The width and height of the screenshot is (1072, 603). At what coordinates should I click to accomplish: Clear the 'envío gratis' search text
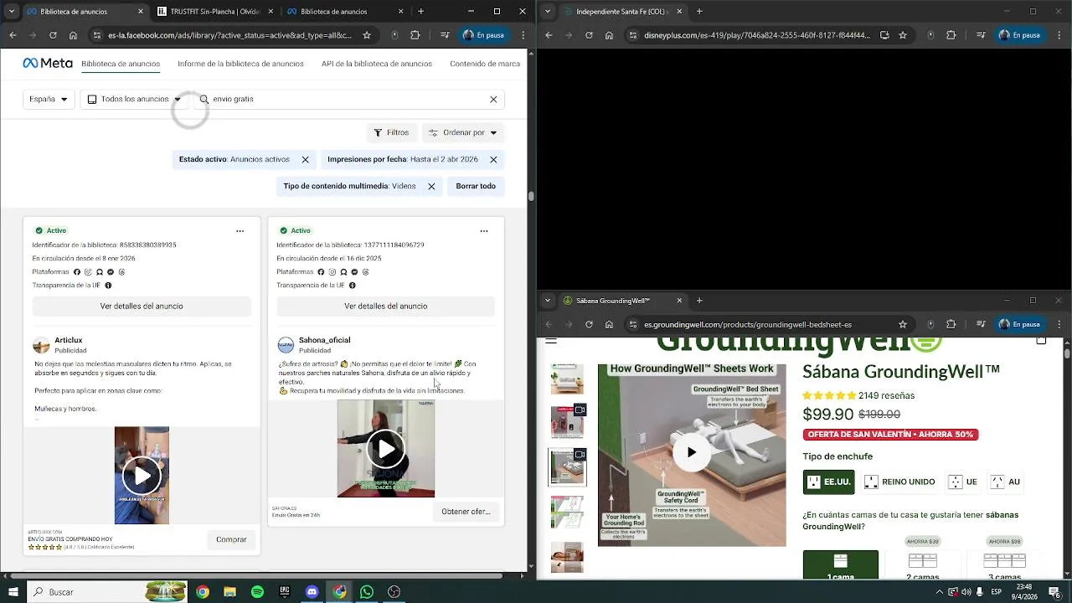pos(493,99)
